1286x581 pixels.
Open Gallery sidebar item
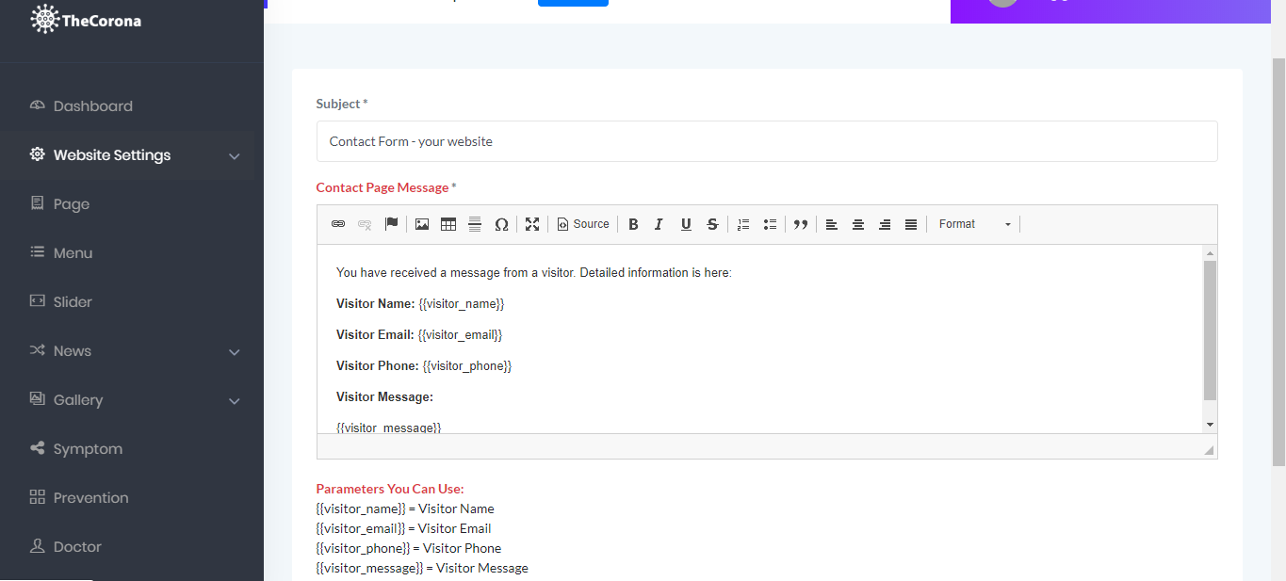pos(78,400)
